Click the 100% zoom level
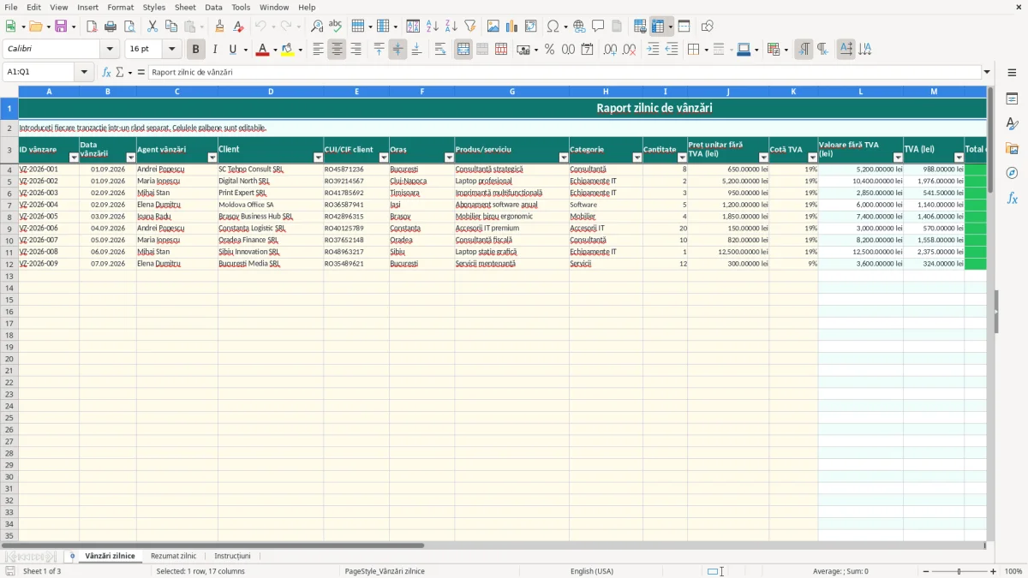1028x578 pixels. click(1013, 571)
